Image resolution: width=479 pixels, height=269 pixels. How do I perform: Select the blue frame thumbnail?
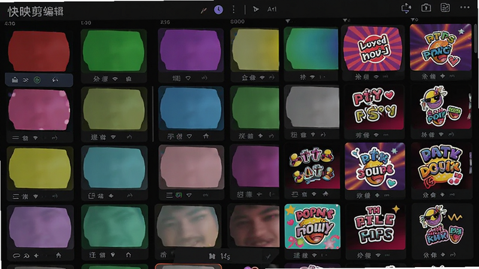coord(191,109)
